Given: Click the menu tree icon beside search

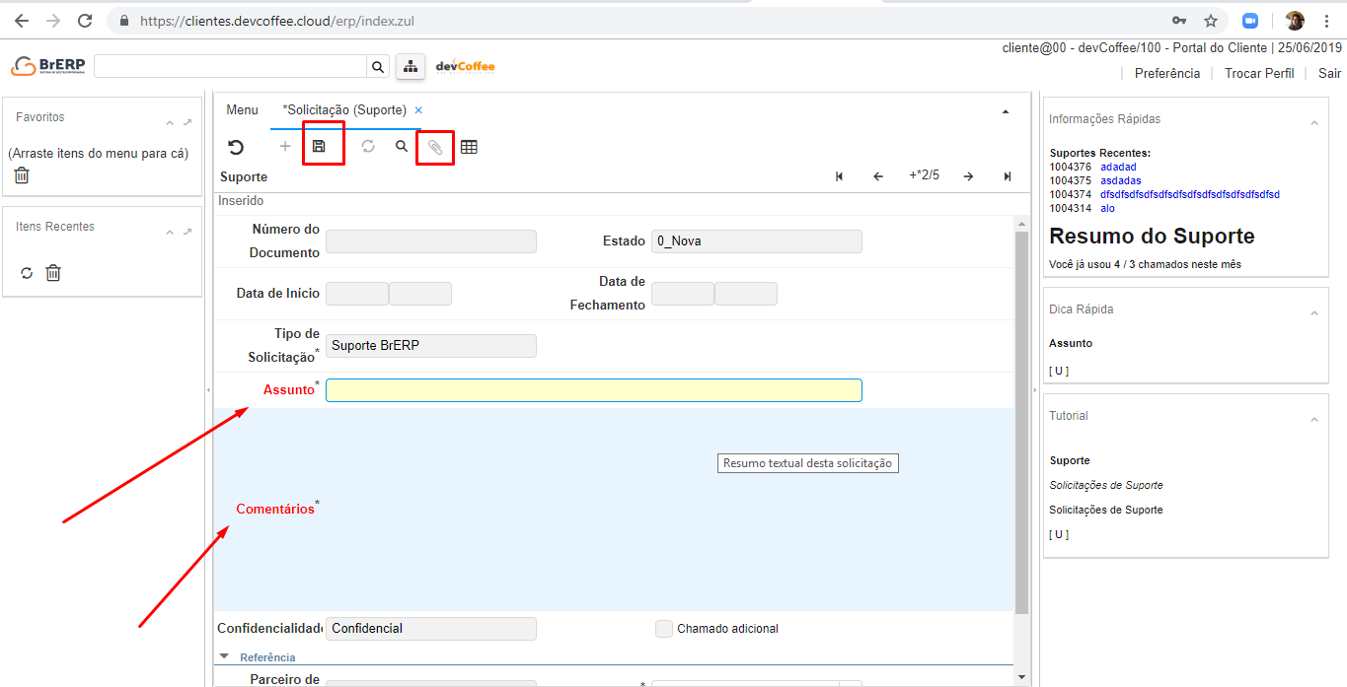Looking at the screenshot, I should pyautogui.click(x=410, y=66).
